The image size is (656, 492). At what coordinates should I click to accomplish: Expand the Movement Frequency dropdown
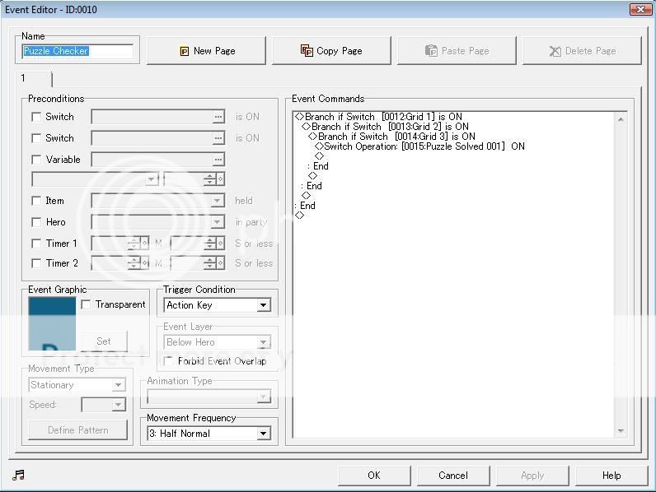pyautogui.click(x=263, y=434)
